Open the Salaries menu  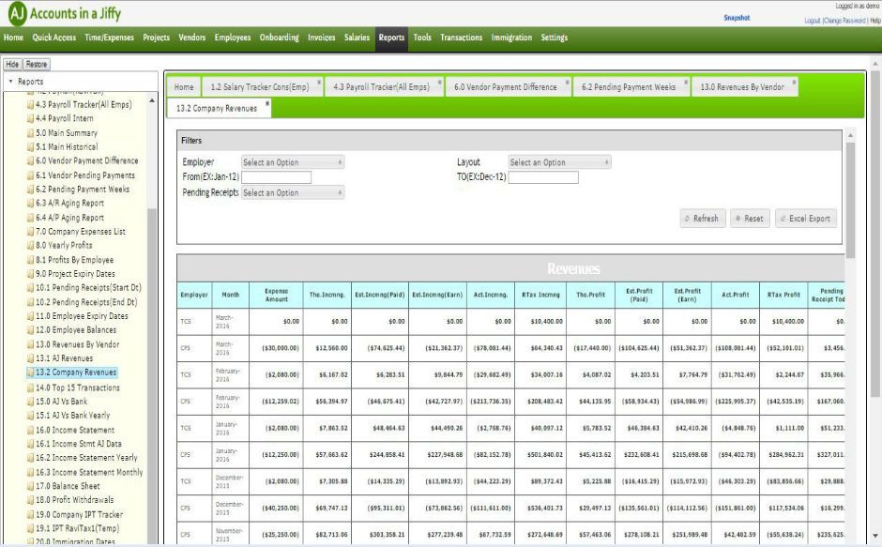[357, 38]
